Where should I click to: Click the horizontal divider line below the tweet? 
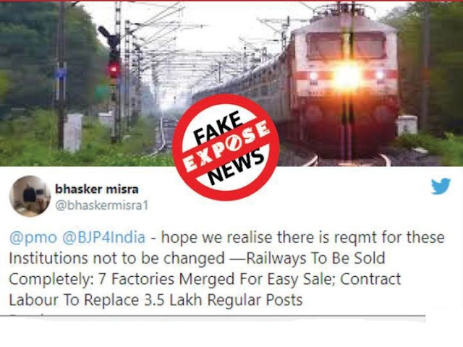coord(213,316)
